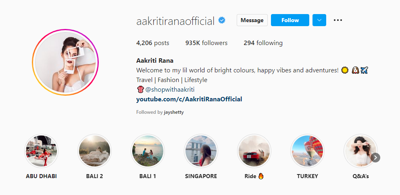
Task: Open the jayshetty follower link
Action: click(174, 112)
